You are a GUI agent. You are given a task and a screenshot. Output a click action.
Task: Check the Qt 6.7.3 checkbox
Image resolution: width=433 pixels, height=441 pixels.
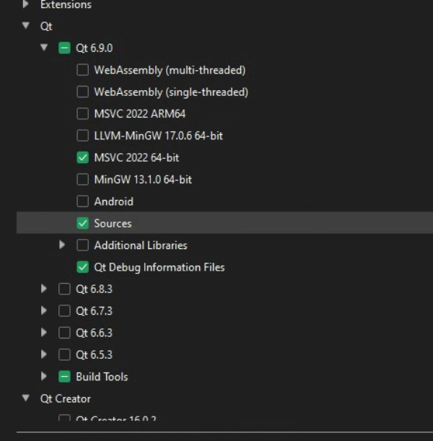coord(64,311)
